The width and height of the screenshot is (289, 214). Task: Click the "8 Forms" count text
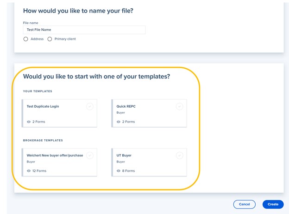129,171
